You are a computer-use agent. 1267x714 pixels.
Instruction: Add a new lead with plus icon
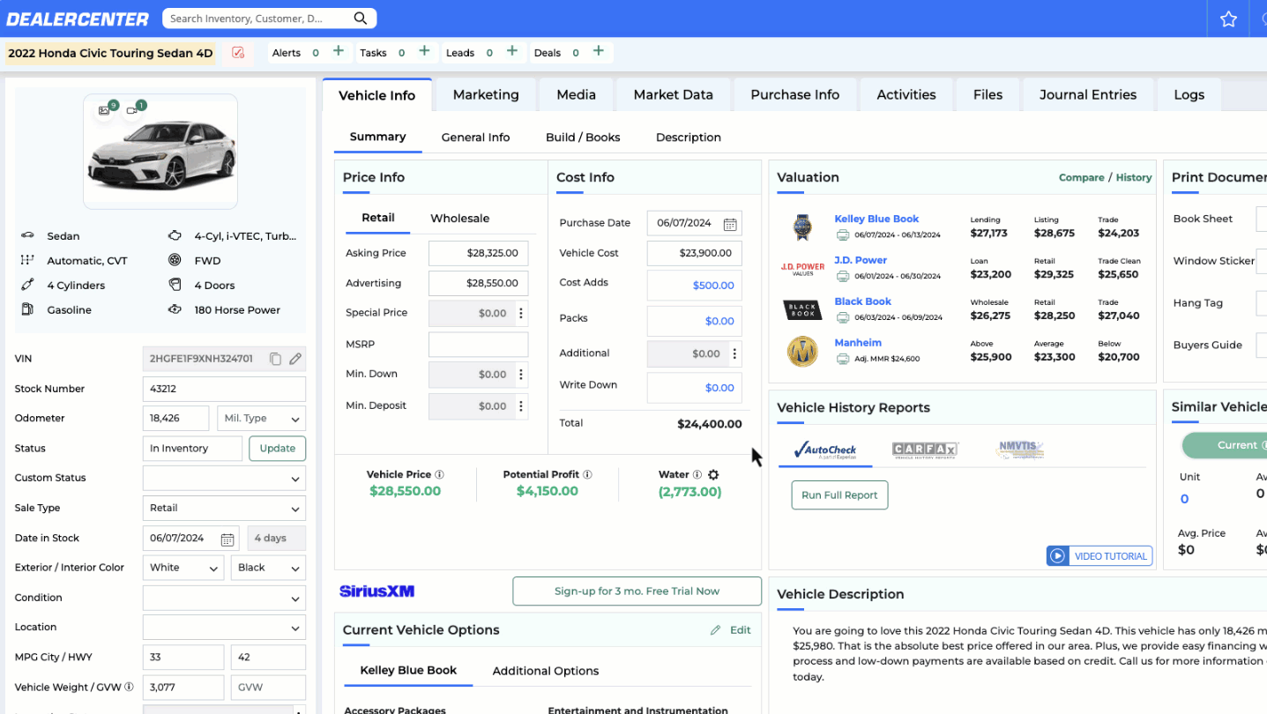click(x=511, y=52)
